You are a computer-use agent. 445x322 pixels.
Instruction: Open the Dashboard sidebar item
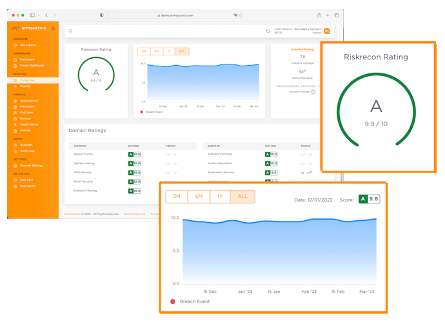click(x=27, y=59)
